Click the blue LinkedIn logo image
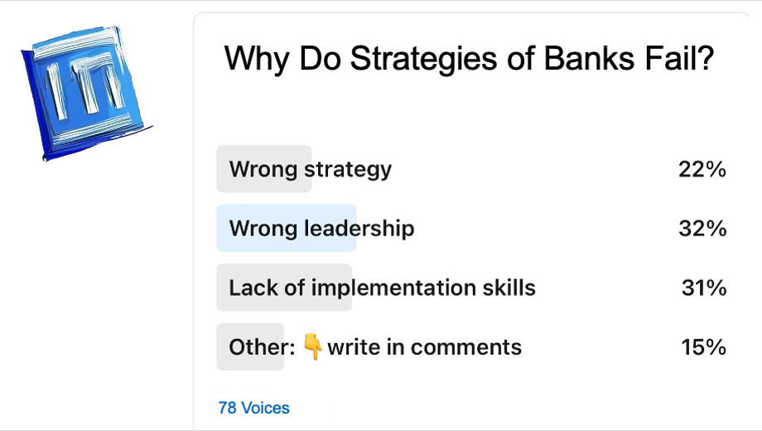 click(x=86, y=93)
